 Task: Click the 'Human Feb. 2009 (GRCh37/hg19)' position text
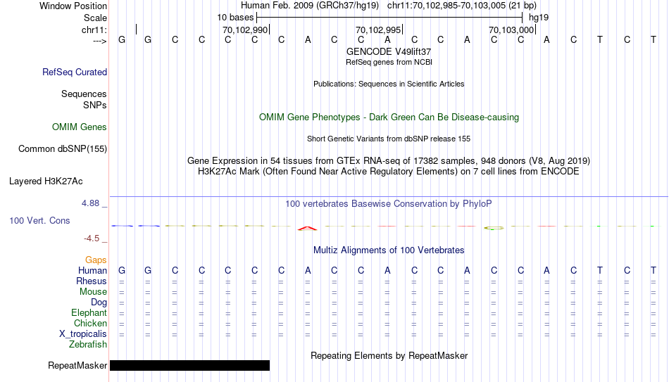310,6
